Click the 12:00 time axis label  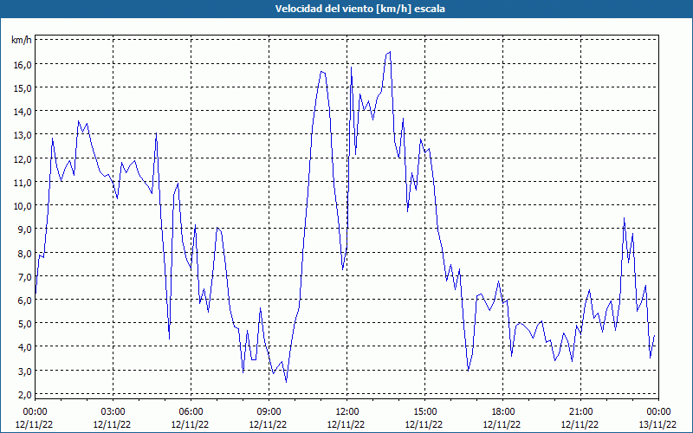pos(347,412)
